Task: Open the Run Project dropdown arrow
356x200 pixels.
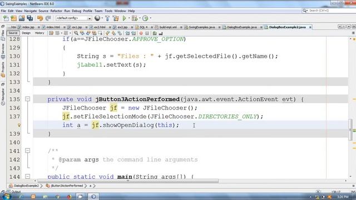Action: point(129,18)
